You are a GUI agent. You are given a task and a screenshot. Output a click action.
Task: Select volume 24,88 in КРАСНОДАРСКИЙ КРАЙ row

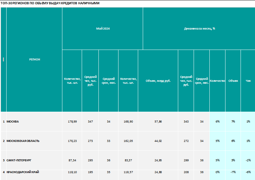pyautogui.click(x=158, y=175)
